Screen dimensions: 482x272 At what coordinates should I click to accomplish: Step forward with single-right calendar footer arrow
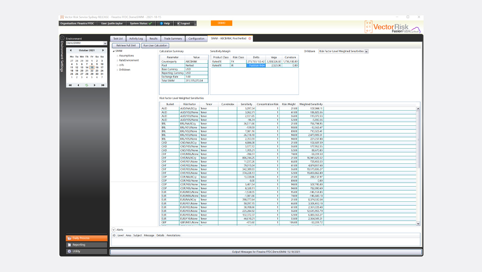pos(95,85)
